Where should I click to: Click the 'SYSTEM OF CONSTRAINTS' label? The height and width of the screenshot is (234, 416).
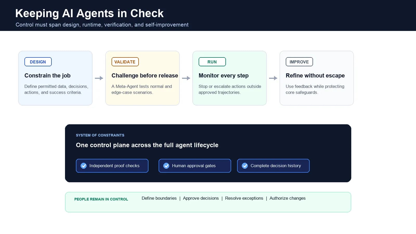pyautogui.click(x=100, y=135)
